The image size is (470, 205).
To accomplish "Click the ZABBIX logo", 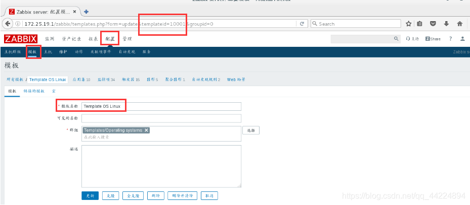I will [x=21, y=39].
